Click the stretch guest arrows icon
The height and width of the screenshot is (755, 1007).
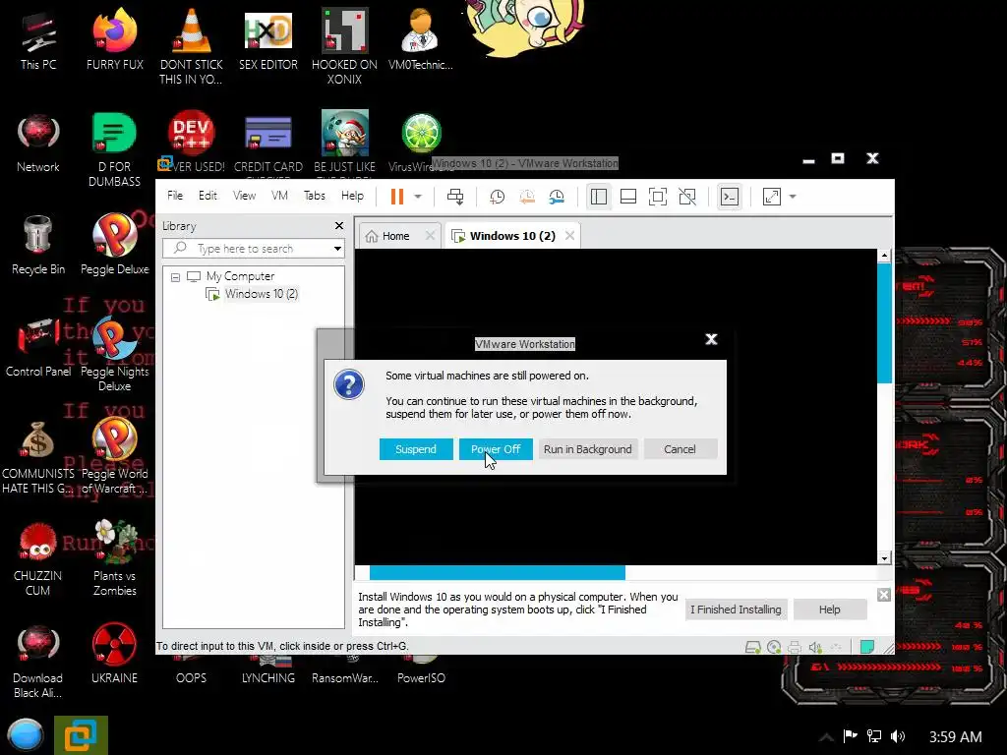(771, 197)
